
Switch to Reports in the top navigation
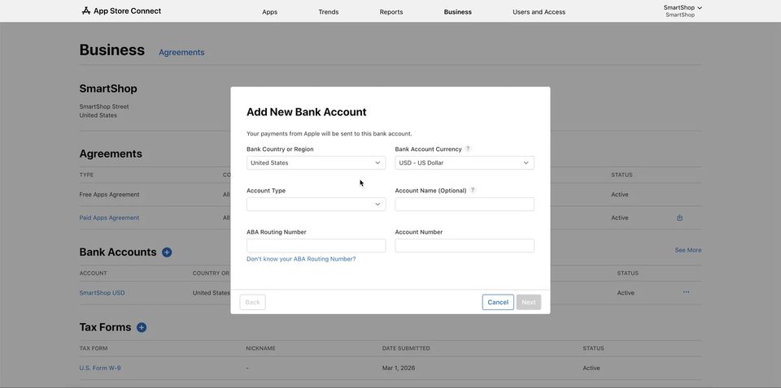(391, 12)
